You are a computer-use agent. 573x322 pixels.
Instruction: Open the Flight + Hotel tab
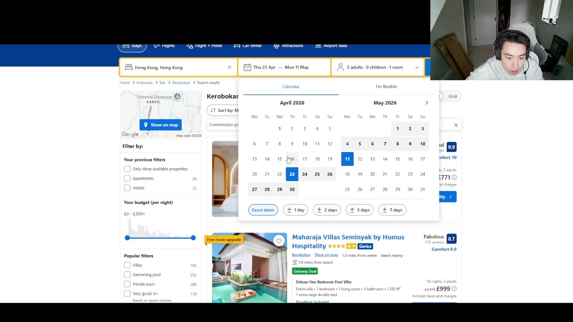[x=204, y=46]
